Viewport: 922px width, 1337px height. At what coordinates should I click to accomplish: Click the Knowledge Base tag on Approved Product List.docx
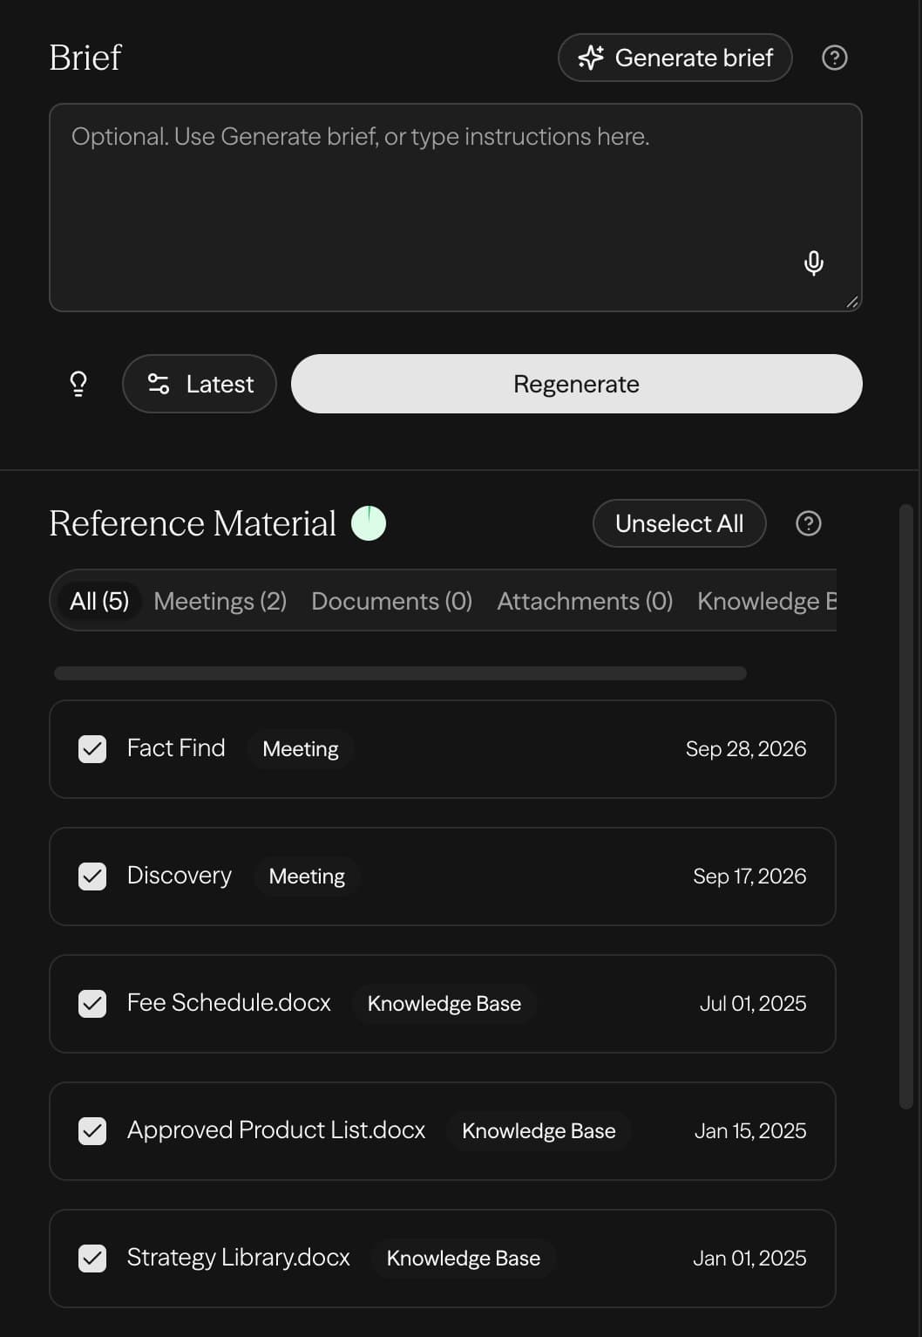[539, 1131]
